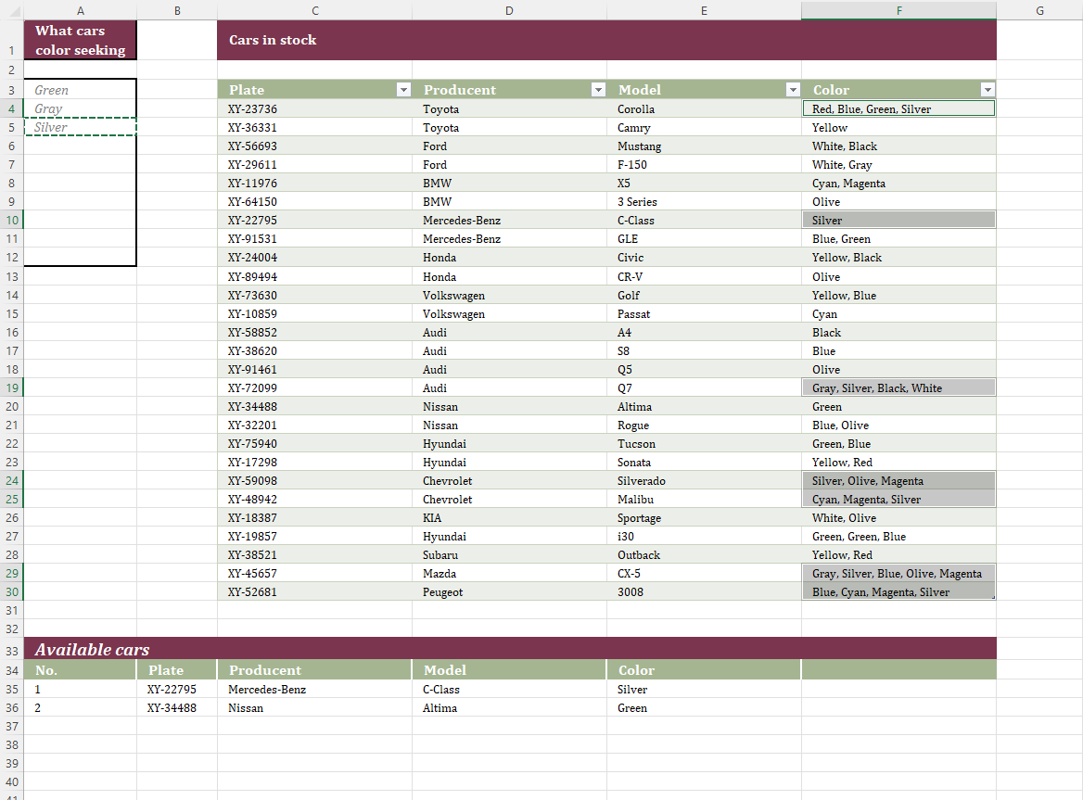Click the '3 Series' model cell

(x=704, y=202)
